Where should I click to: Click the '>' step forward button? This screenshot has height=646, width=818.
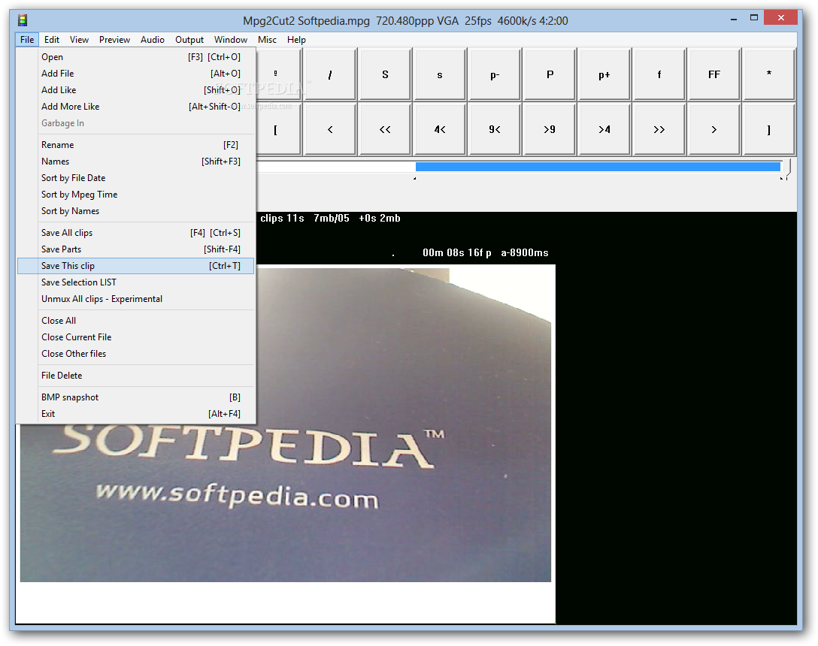pos(714,129)
